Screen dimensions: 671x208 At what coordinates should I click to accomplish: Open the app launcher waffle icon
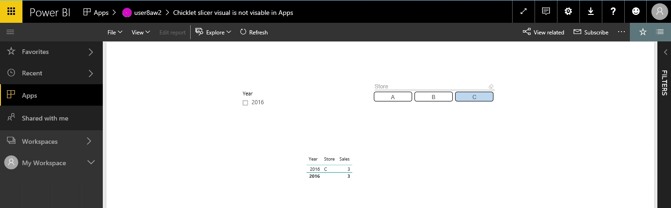pos(11,12)
